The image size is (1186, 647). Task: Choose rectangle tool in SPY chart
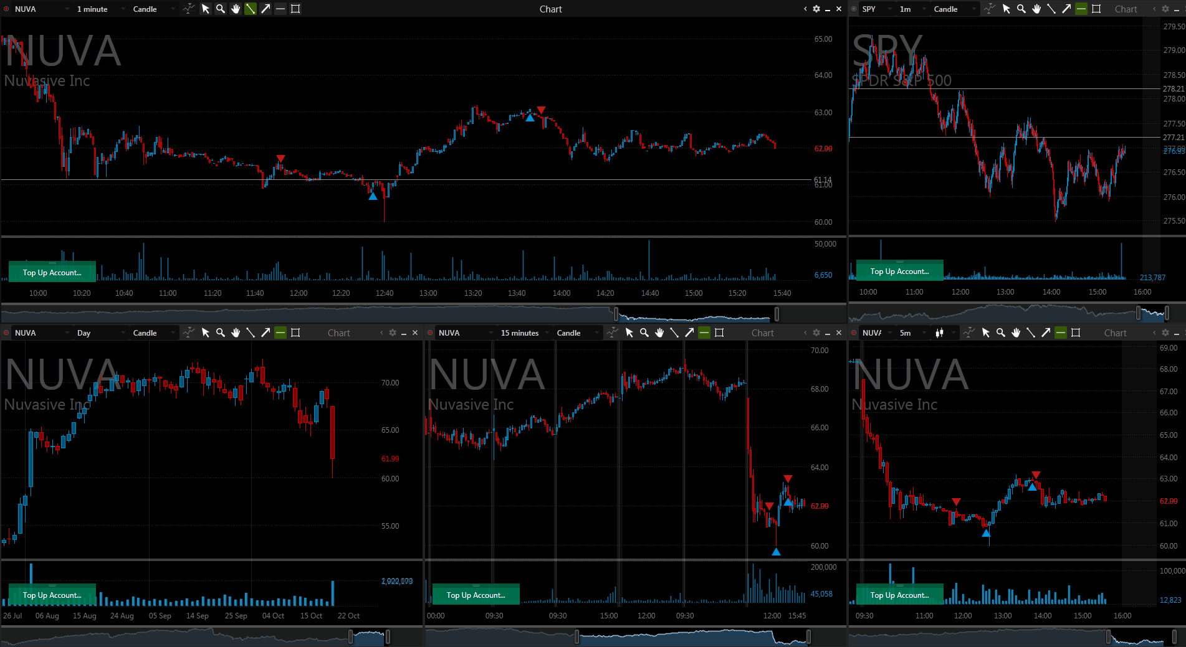tap(1096, 9)
